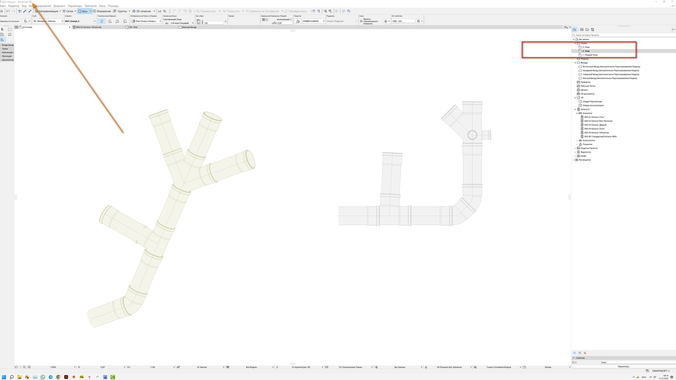
Task: Collapse the Фасады tree node
Action: 575,63
